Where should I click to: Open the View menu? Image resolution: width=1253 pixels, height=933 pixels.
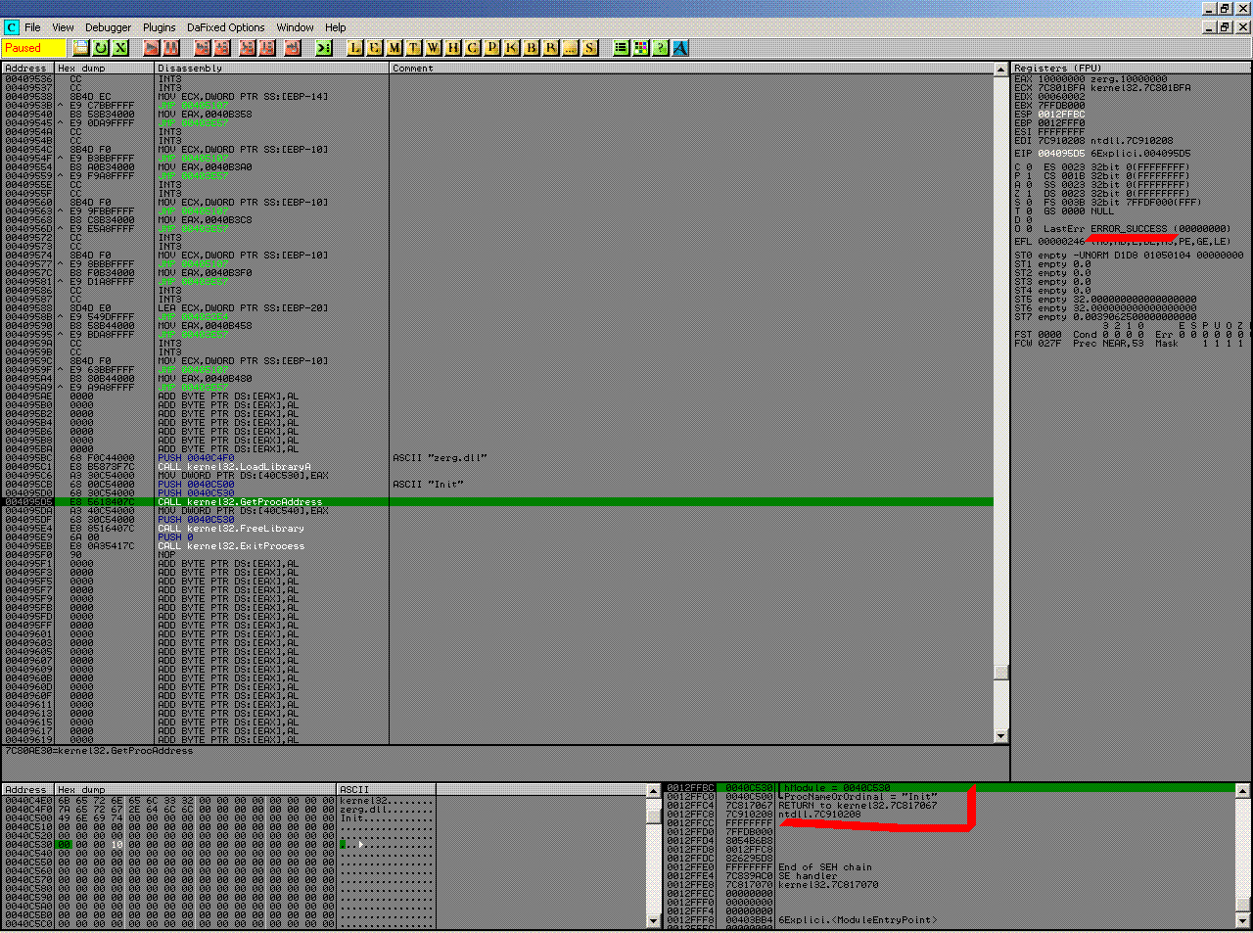(x=63, y=27)
